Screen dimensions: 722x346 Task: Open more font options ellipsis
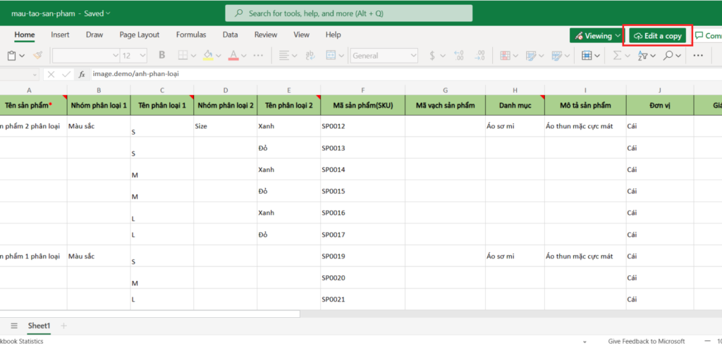258,56
